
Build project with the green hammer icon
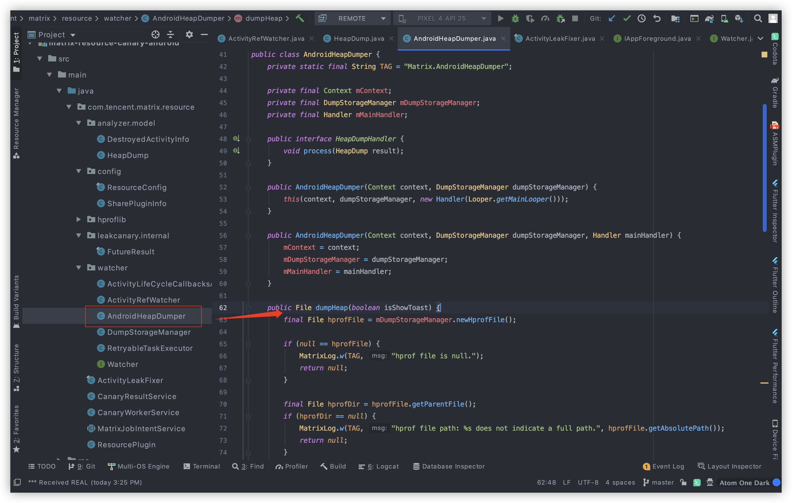(x=300, y=18)
